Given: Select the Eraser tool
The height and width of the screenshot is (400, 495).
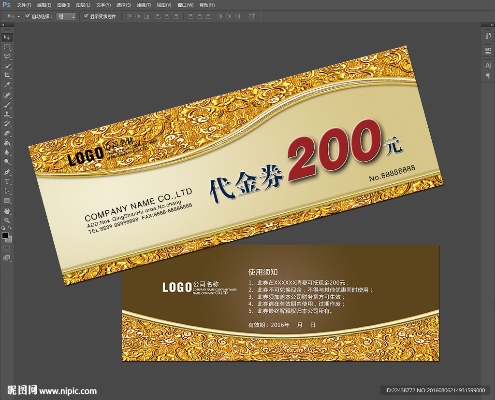Looking at the screenshot, I should [x=7, y=133].
